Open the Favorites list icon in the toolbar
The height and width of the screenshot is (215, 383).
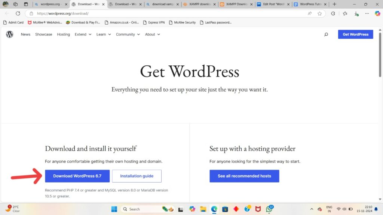[345, 14]
